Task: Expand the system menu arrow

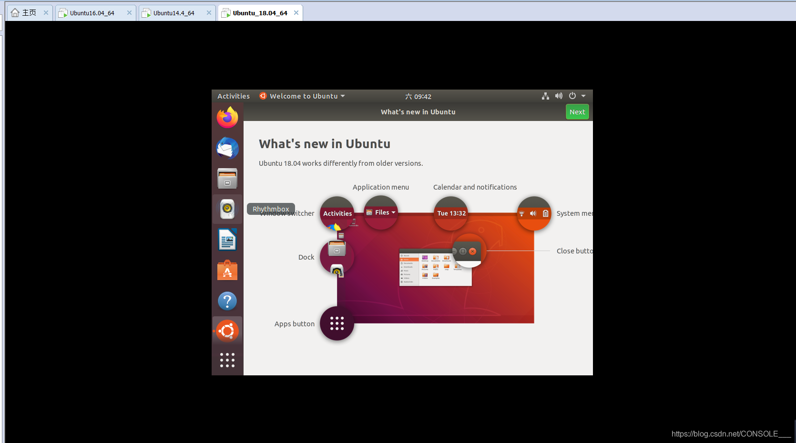Action: (583, 96)
